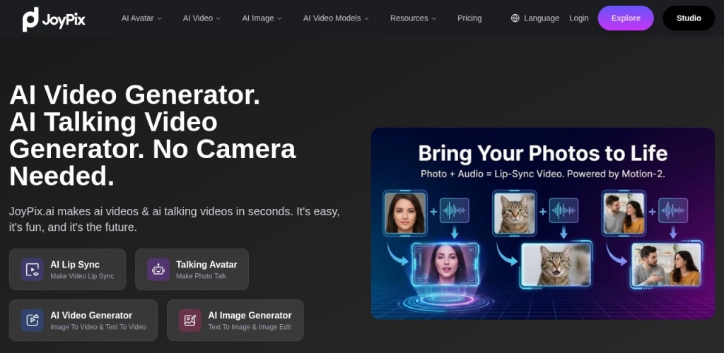
Task: Click the purple Explore button
Action: point(626,18)
